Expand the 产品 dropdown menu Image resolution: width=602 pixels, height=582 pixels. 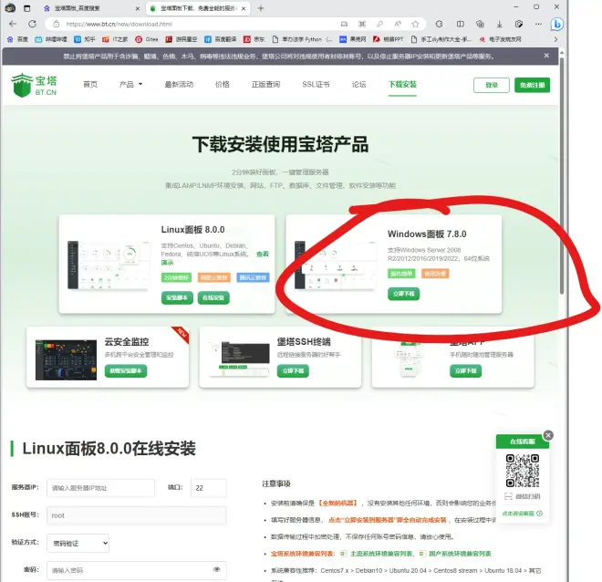(x=130, y=85)
